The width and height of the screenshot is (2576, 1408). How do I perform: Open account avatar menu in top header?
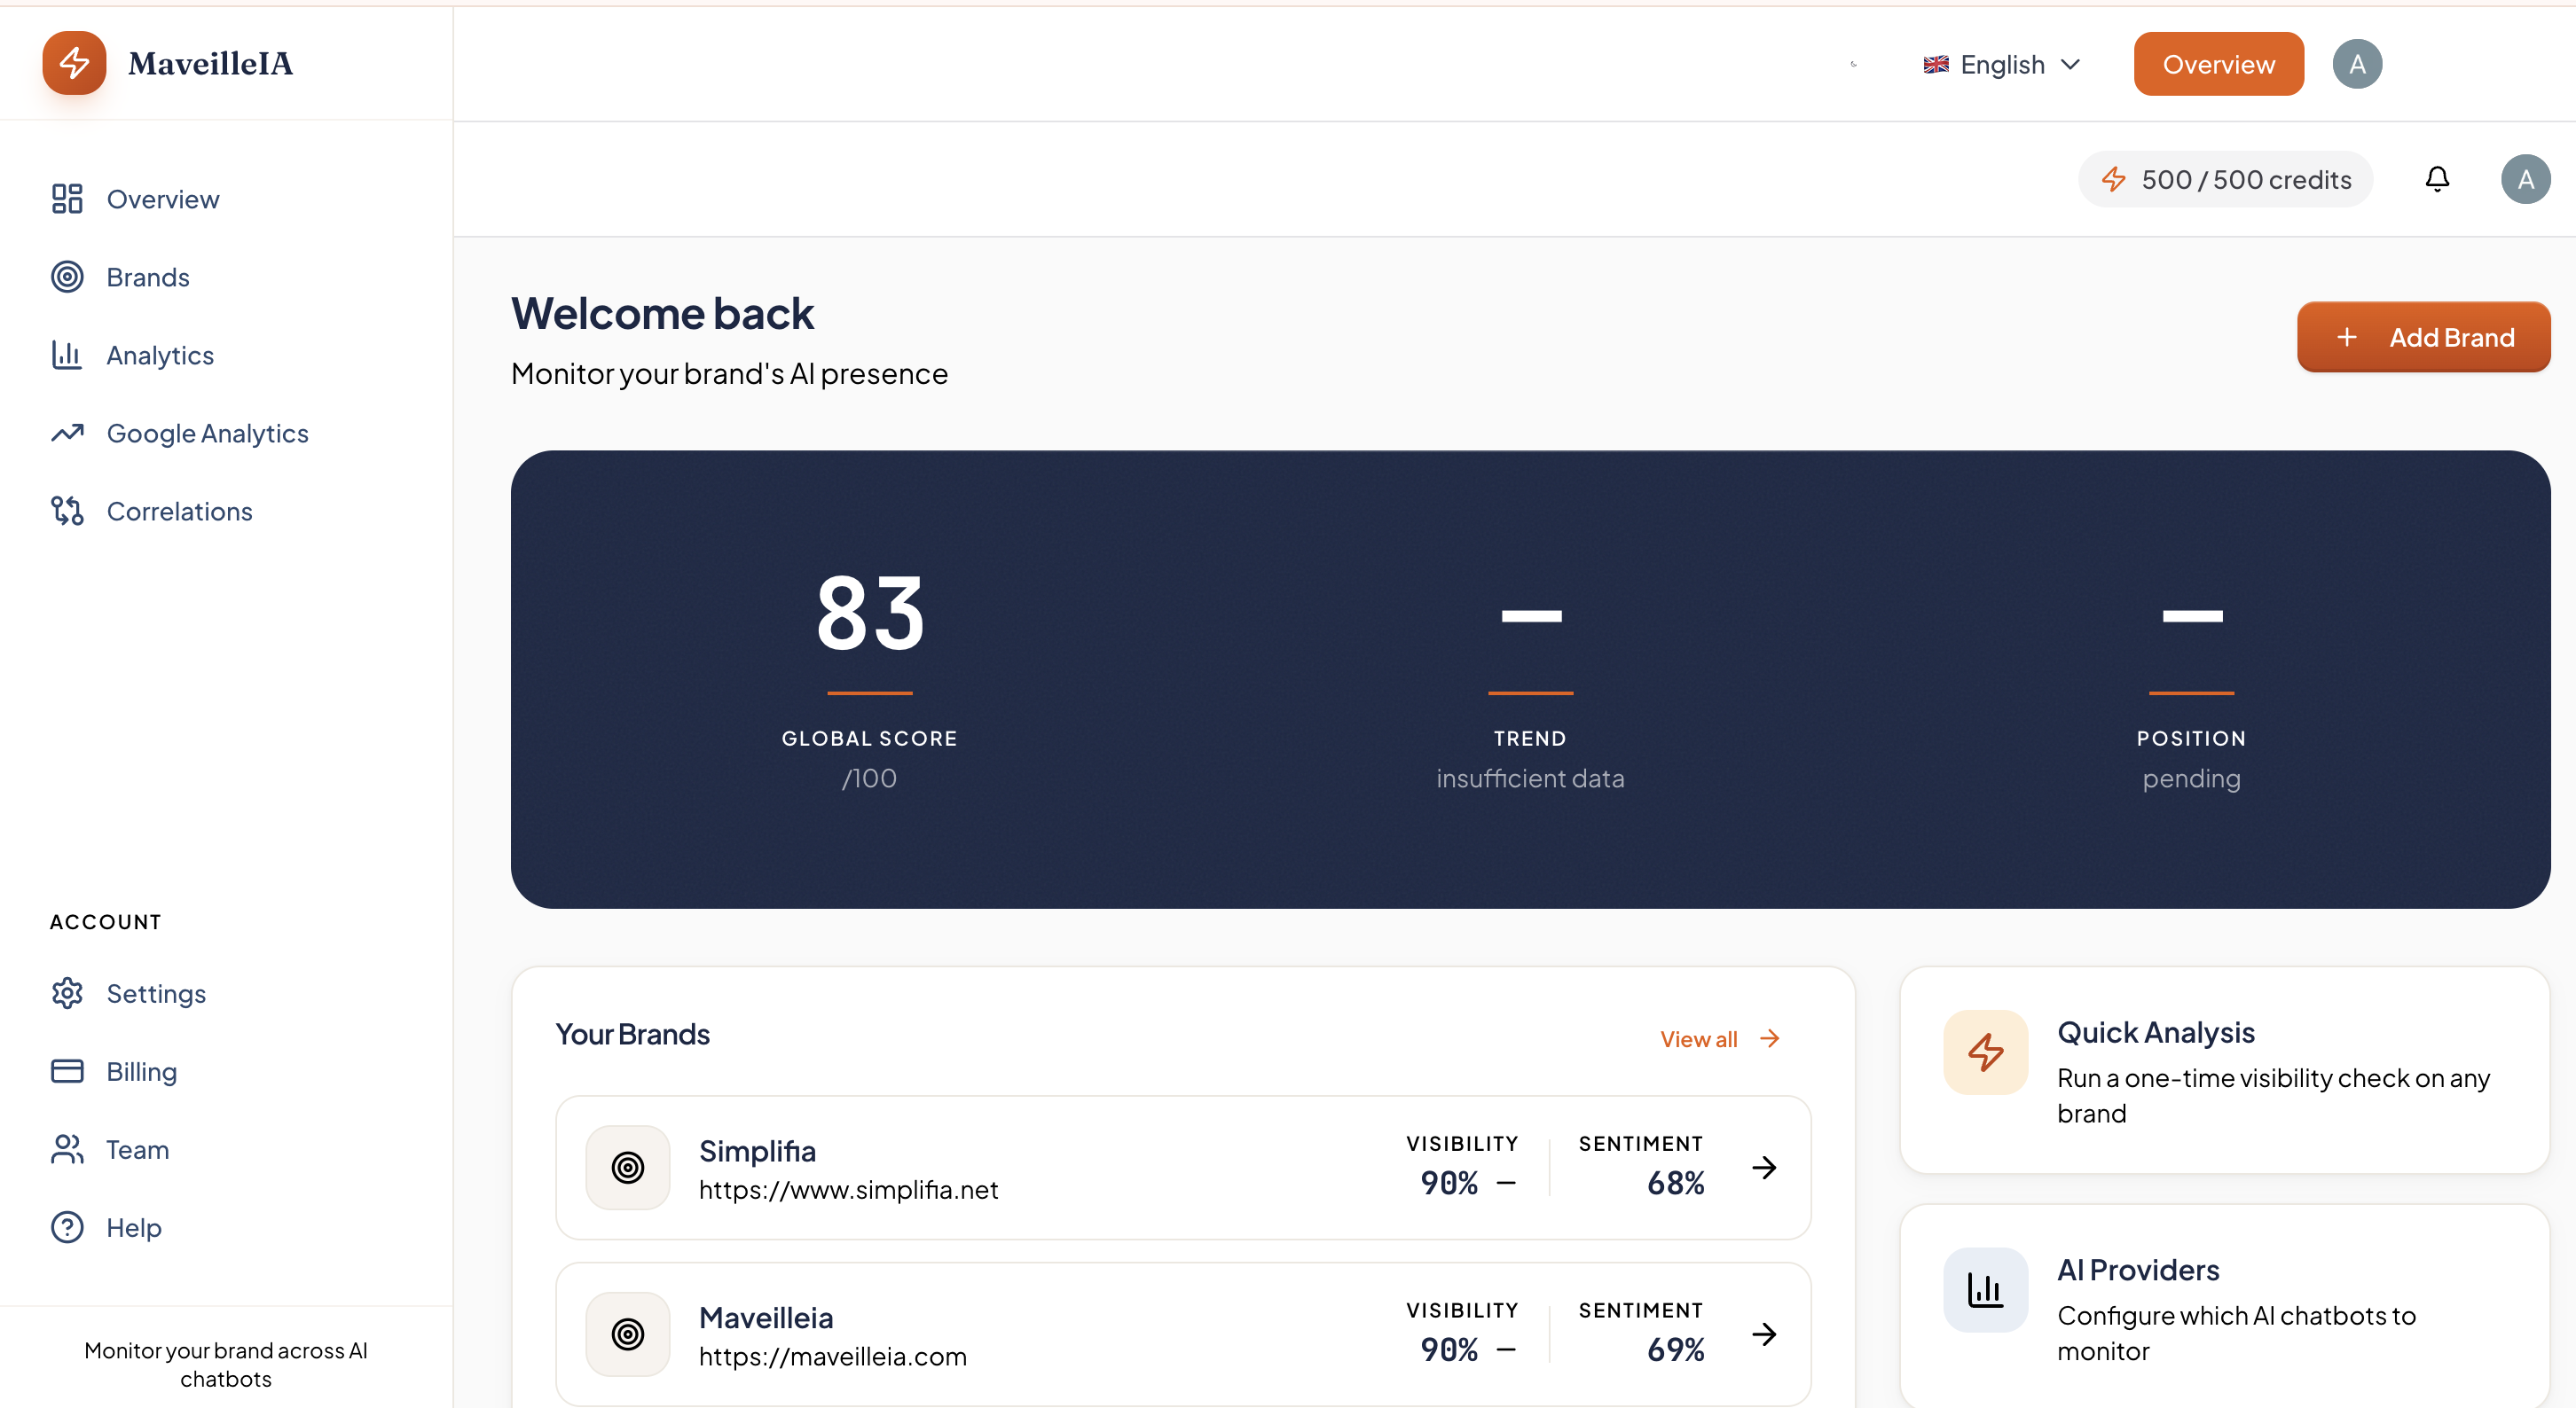[2357, 64]
